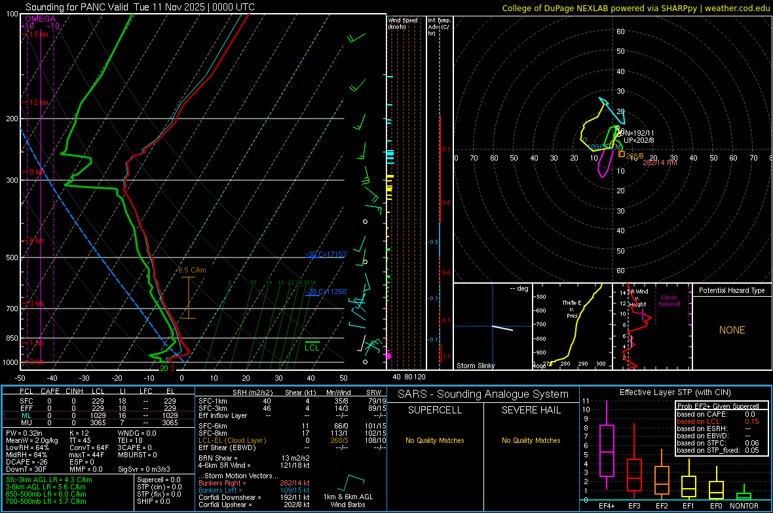Click the blue Bunkers Left = row
773x513 pixels.
254,490
